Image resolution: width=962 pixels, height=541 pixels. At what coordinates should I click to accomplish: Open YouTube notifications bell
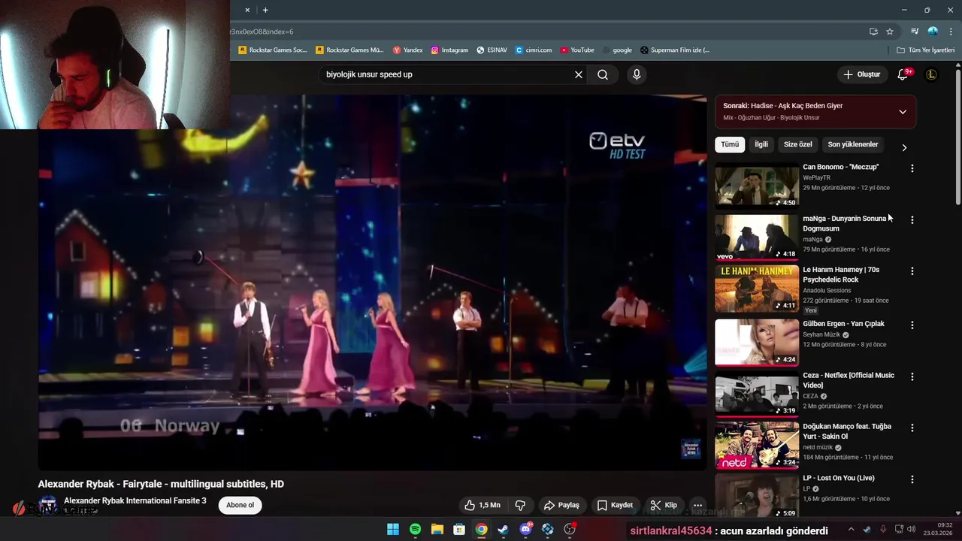point(903,74)
